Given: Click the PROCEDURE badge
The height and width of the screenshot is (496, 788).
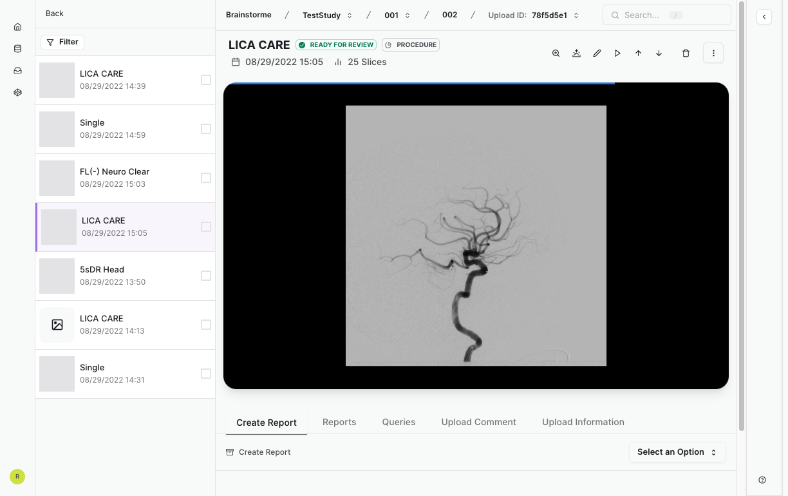Looking at the screenshot, I should 411,45.
